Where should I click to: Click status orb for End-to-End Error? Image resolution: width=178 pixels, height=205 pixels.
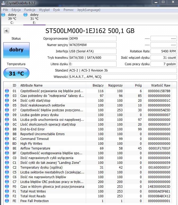pyautogui.click(x=7, y=129)
